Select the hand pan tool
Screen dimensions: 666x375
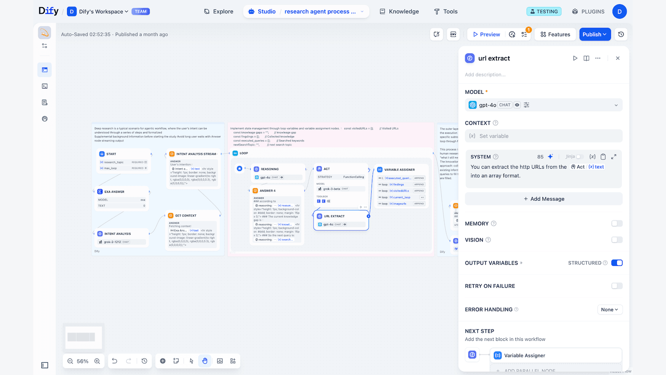205,361
